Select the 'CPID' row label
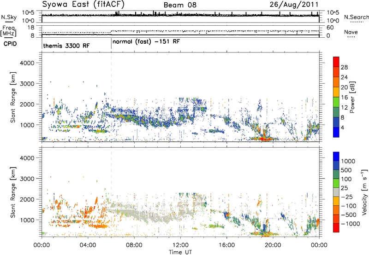 click(x=10, y=44)
